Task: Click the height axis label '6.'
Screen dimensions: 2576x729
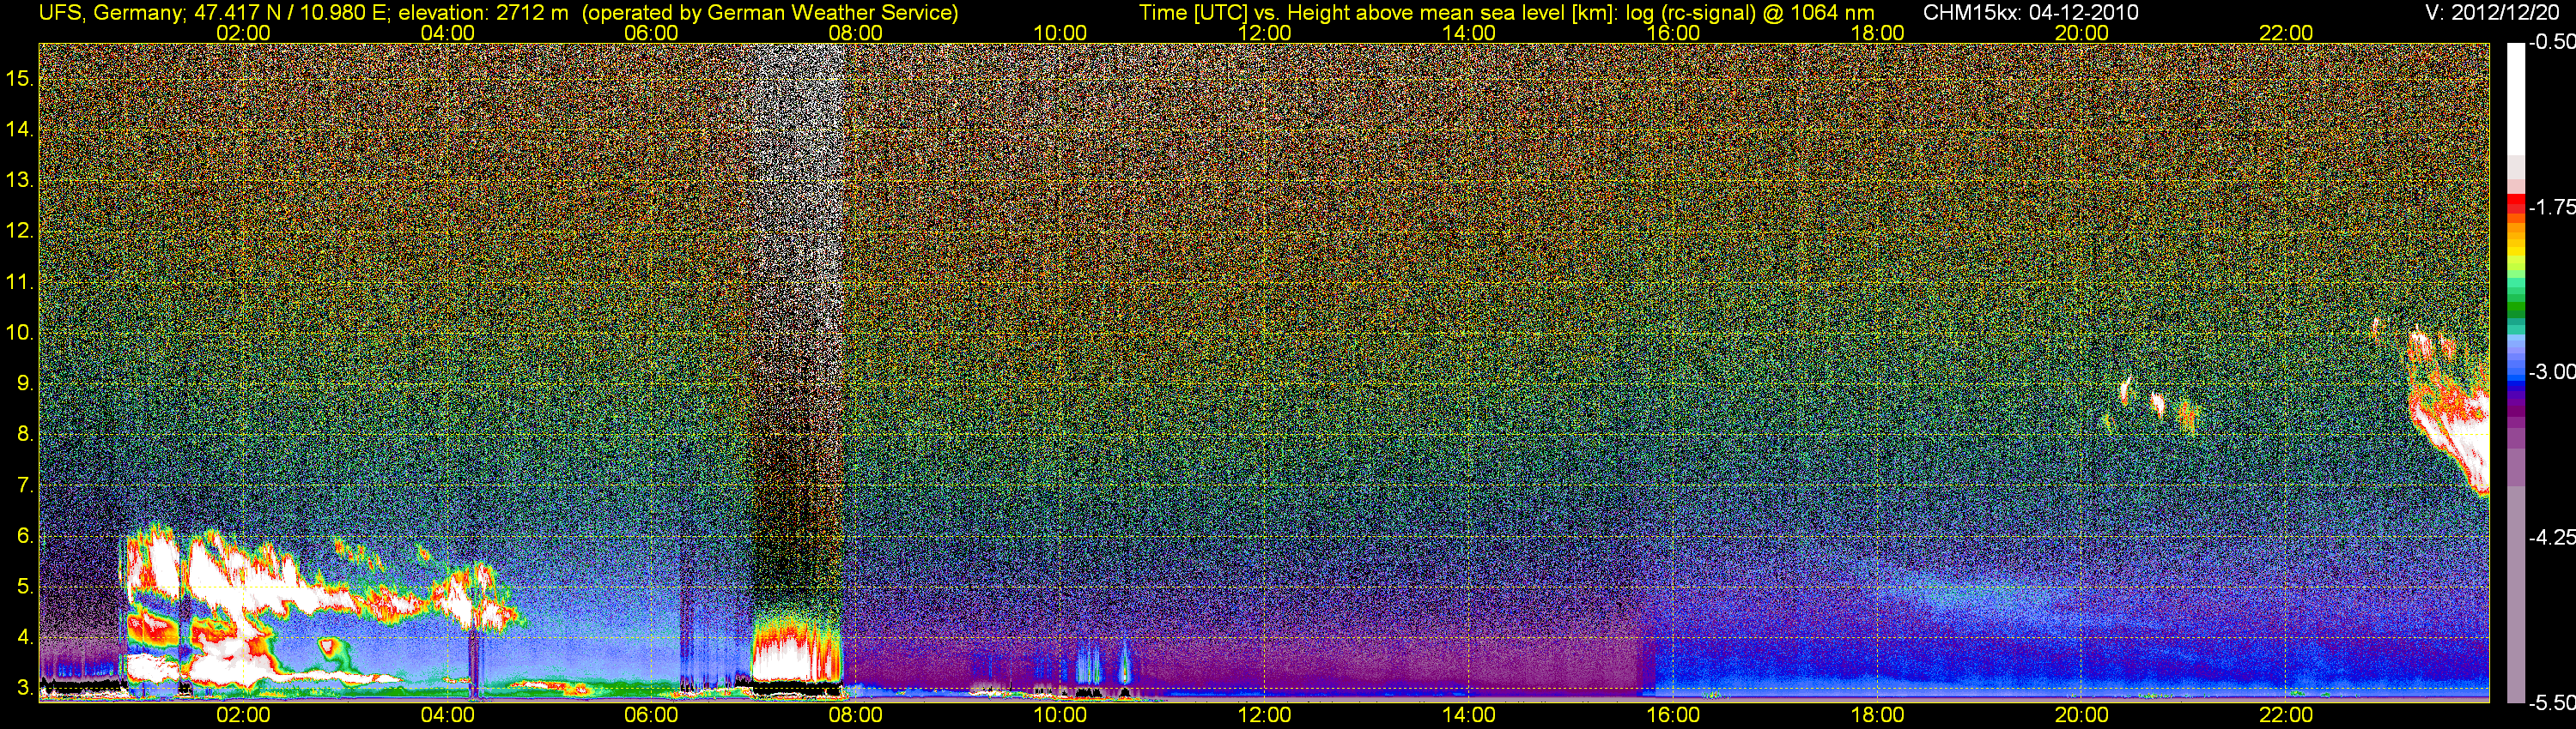Action: [25, 536]
